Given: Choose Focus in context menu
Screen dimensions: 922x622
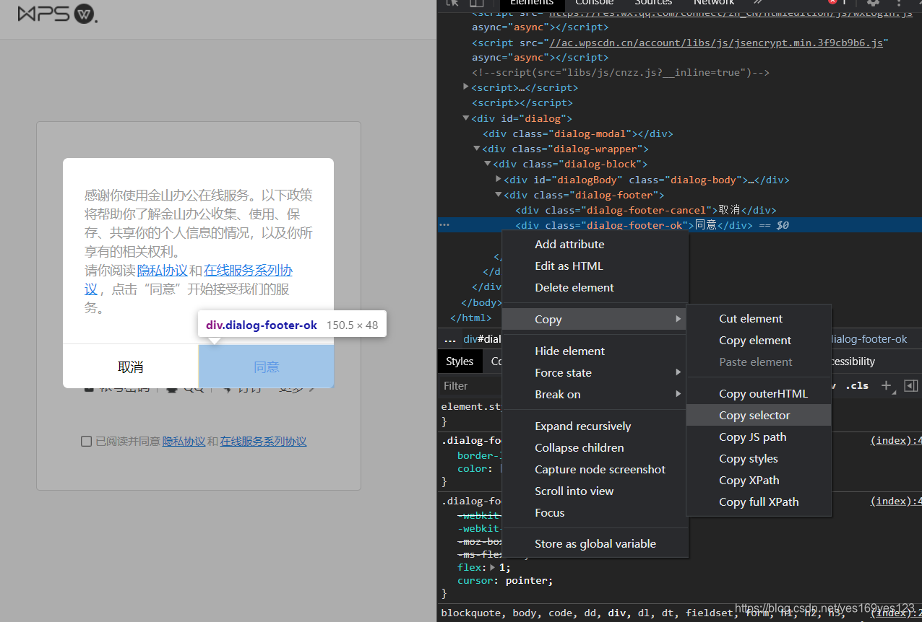Looking at the screenshot, I should tap(595, 512).
